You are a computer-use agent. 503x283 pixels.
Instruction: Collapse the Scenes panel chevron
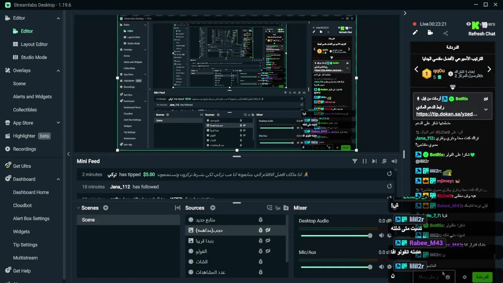(x=77, y=208)
